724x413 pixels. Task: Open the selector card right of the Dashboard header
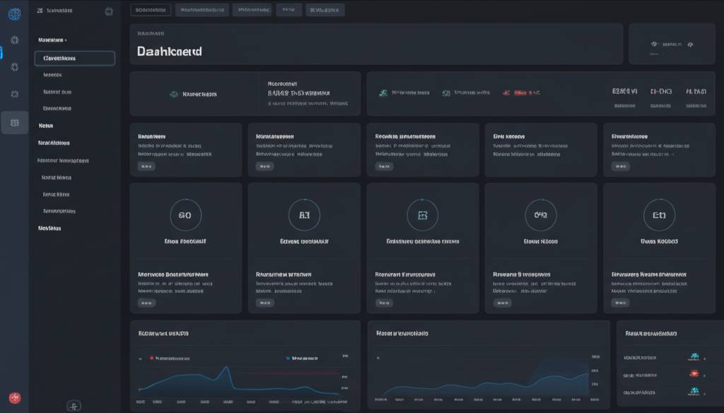(671, 44)
